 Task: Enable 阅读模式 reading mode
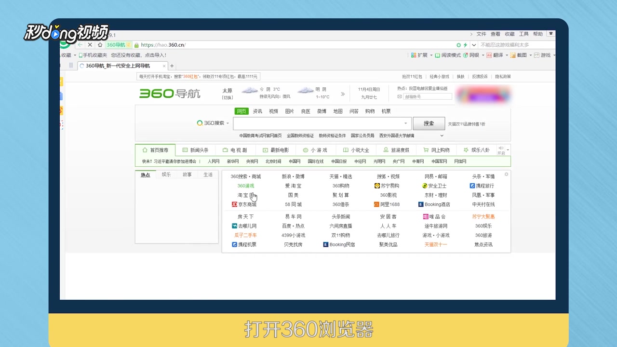tap(448, 55)
